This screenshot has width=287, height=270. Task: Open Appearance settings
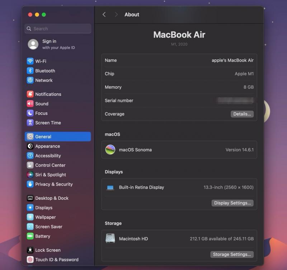(58, 146)
